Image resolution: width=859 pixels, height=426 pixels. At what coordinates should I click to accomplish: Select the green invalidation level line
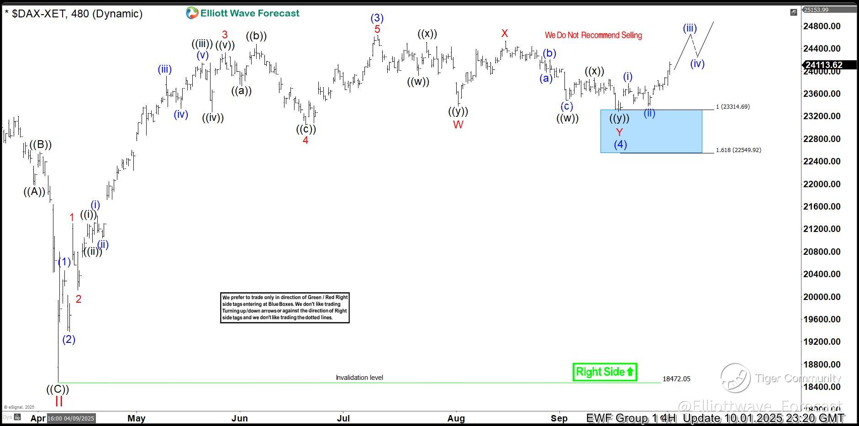[x=359, y=383]
